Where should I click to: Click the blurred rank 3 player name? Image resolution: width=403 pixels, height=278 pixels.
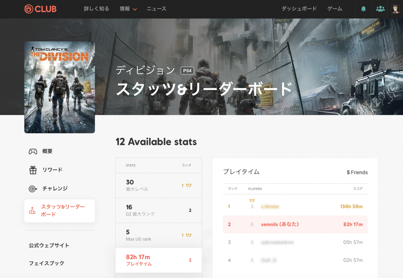pos(277,242)
